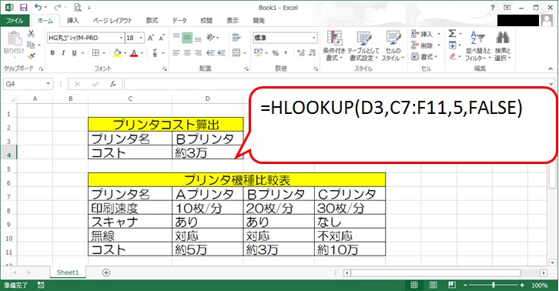Screen dimensions: 559x291
Task: Click the Save icon in quick access toolbar
Action: [24, 7]
